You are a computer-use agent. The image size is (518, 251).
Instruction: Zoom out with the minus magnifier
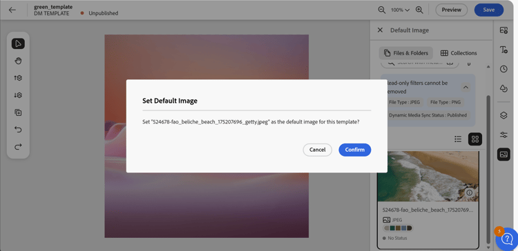pyautogui.click(x=382, y=10)
